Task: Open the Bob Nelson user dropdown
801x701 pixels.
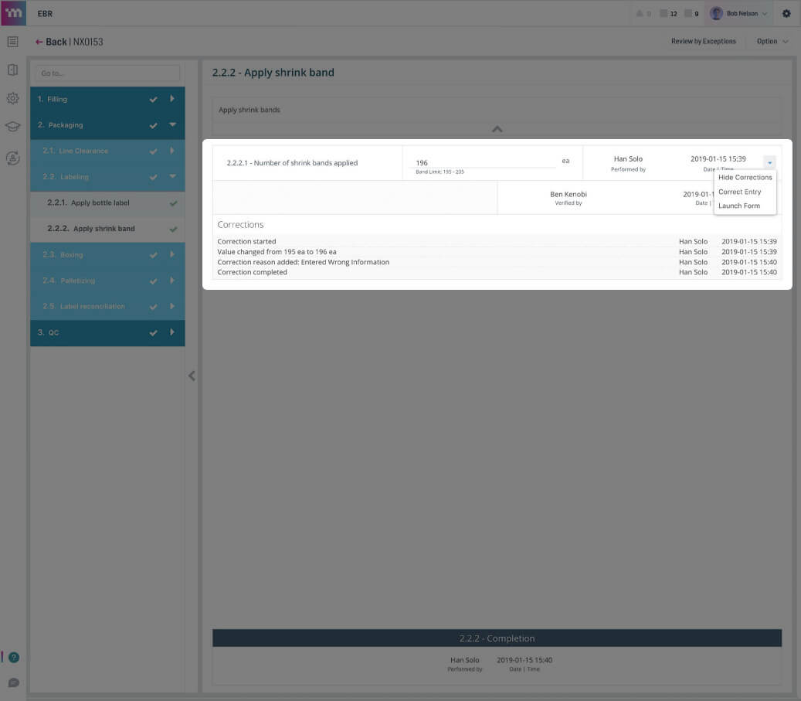Action: point(739,13)
